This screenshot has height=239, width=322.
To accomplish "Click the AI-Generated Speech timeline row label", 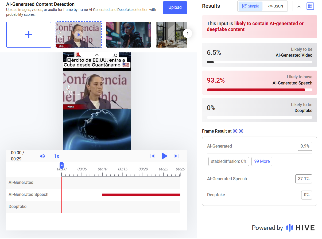I will (28, 195).
